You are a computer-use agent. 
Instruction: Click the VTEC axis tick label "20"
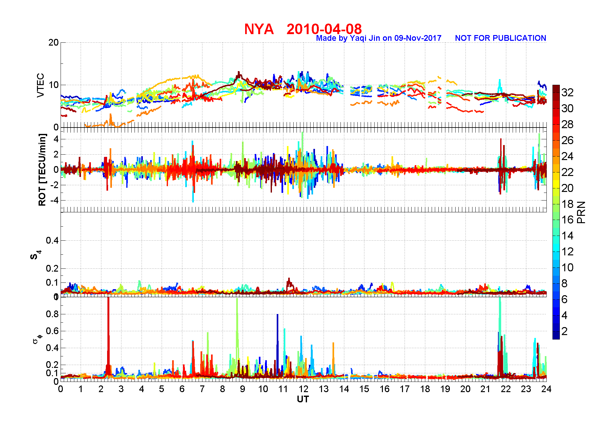tap(54, 43)
